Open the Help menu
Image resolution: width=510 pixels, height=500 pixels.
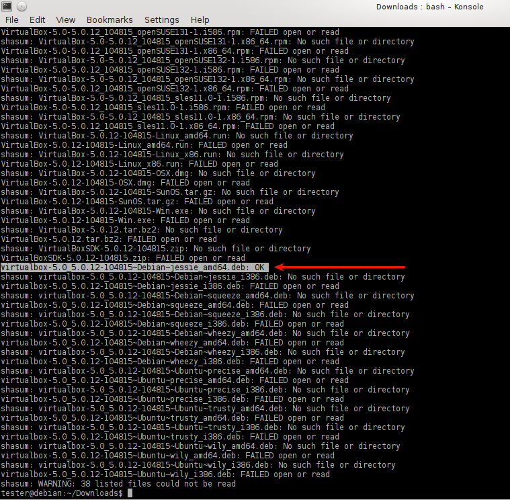(x=200, y=20)
